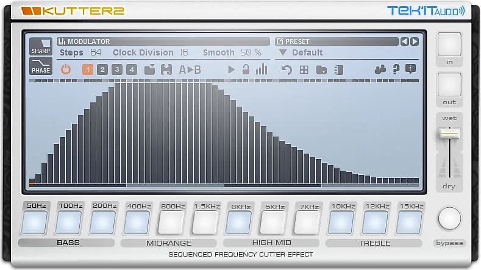Enable the 1.5KHz band button

[205, 222]
